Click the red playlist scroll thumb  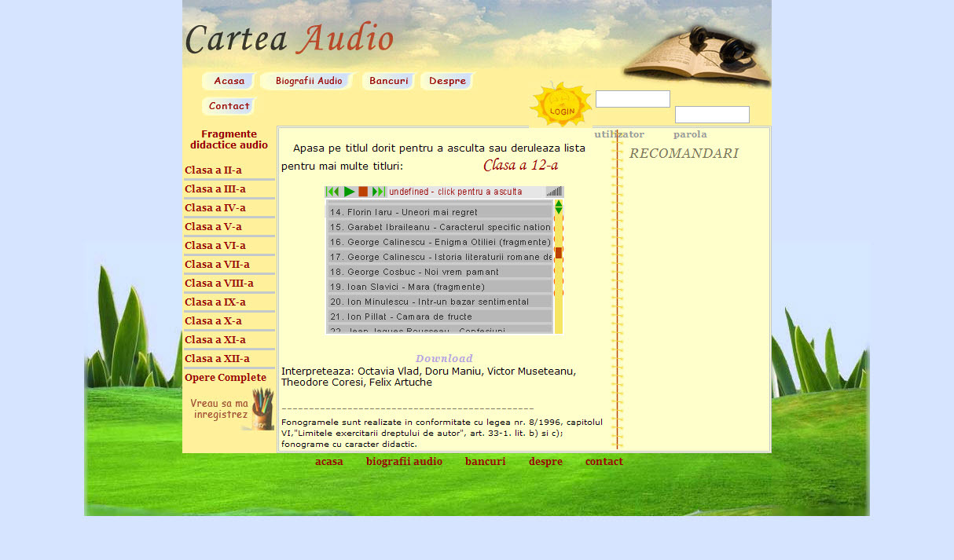click(x=559, y=253)
